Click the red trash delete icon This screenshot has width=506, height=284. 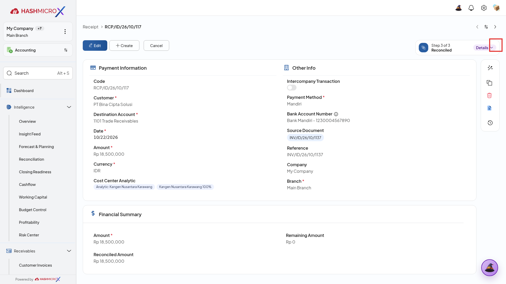(x=489, y=95)
